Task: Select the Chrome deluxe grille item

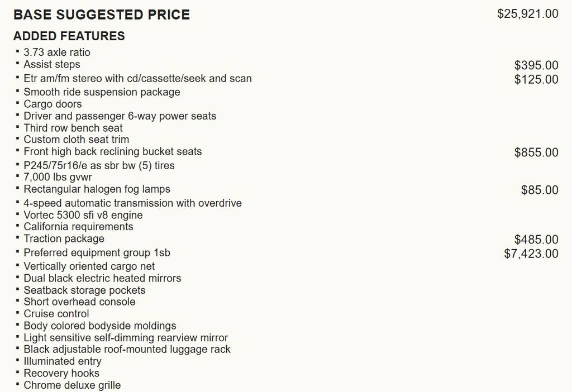Action: click(72, 385)
